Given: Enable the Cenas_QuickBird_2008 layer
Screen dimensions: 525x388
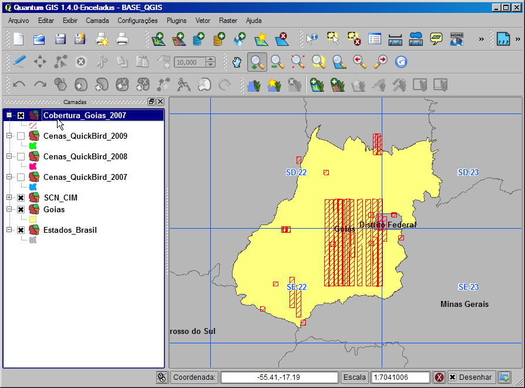Looking at the screenshot, I should tap(21, 156).
